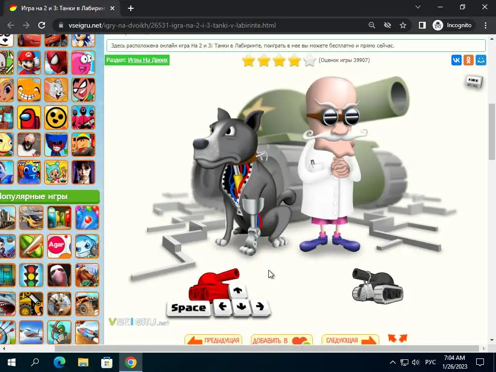The height and width of the screenshot is (372, 496).
Task: Open Microsoft Store from taskbar
Action: point(107,362)
